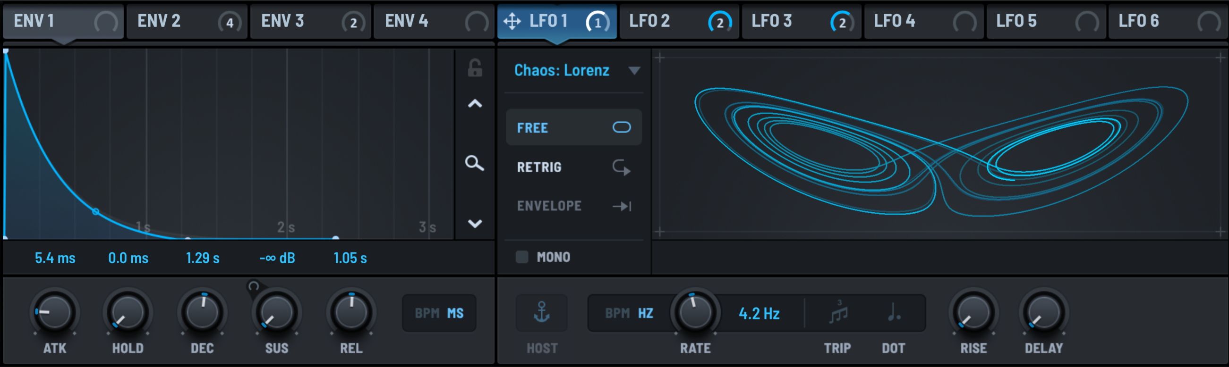Select the ENVELOPE trigger mode
Screen dimensions: 1229x367
coord(574,206)
